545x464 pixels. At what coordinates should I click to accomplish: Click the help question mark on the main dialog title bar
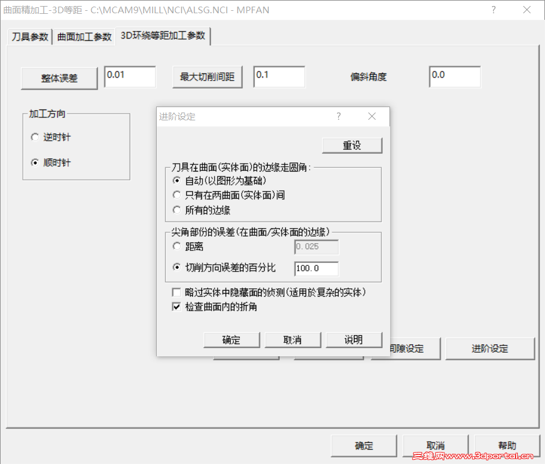click(493, 10)
